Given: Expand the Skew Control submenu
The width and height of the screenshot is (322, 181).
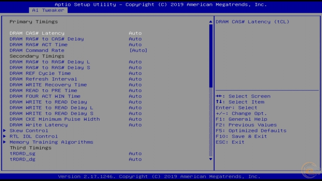Looking at the screenshot, I should click(29, 130).
